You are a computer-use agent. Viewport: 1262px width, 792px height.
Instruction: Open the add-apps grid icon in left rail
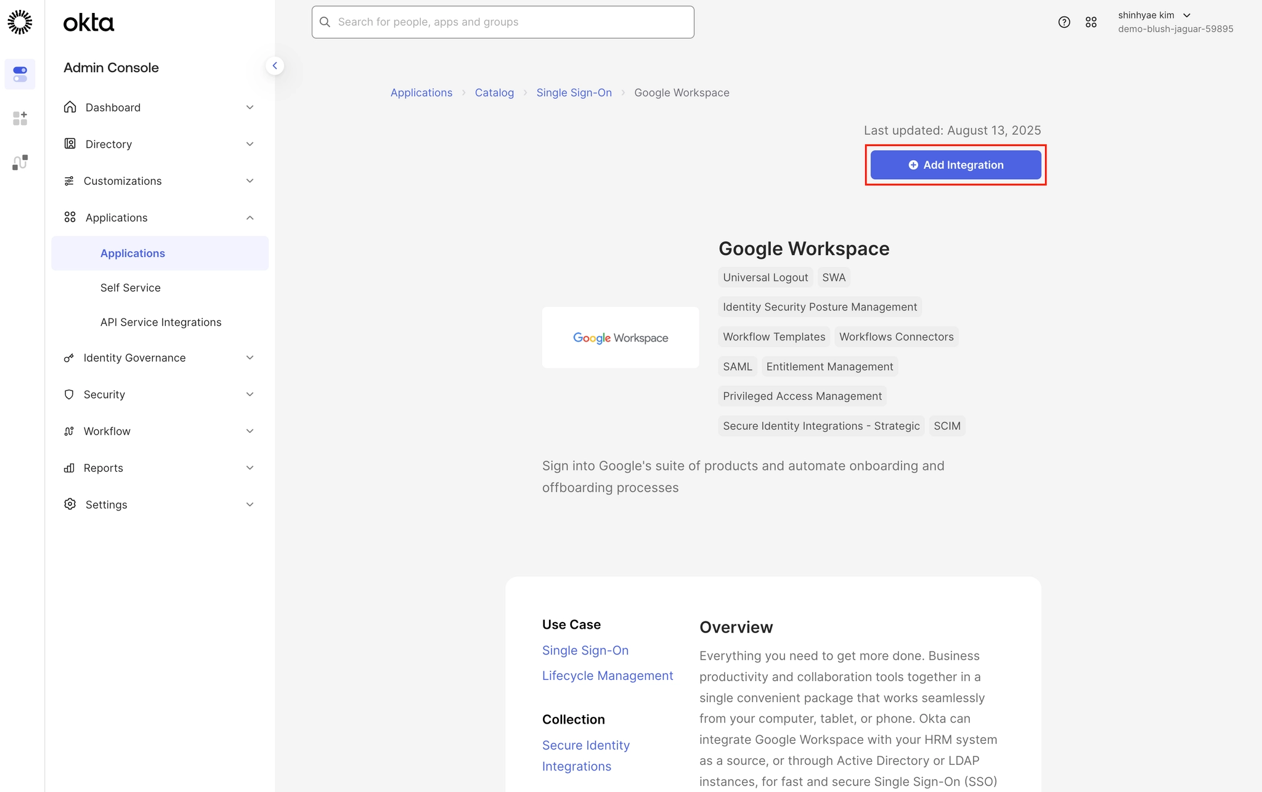click(x=20, y=118)
